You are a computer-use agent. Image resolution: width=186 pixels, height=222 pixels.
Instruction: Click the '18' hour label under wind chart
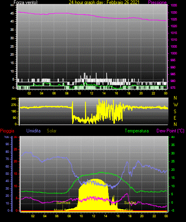pyautogui.click(x=129, y=93)
